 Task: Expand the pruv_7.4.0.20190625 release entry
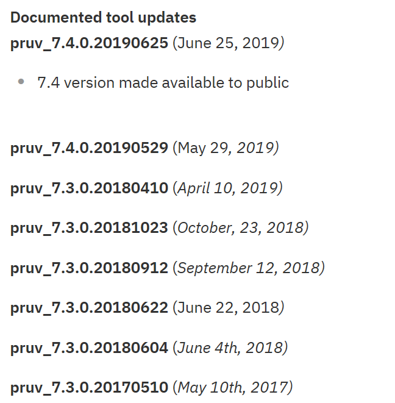pyautogui.click(x=89, y=43)
